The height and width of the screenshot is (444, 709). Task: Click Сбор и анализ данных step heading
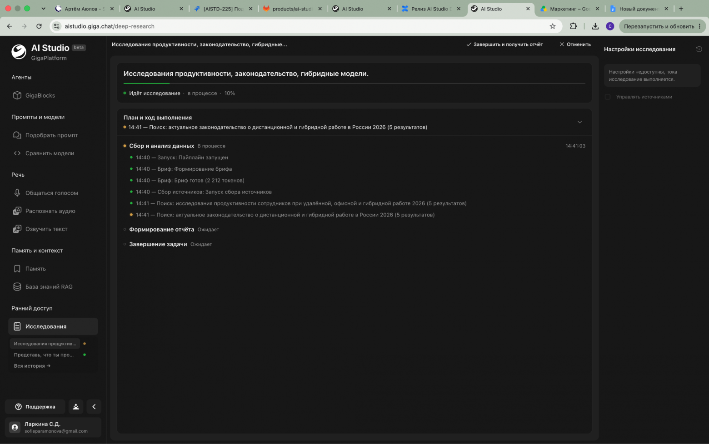pos(162,146)
